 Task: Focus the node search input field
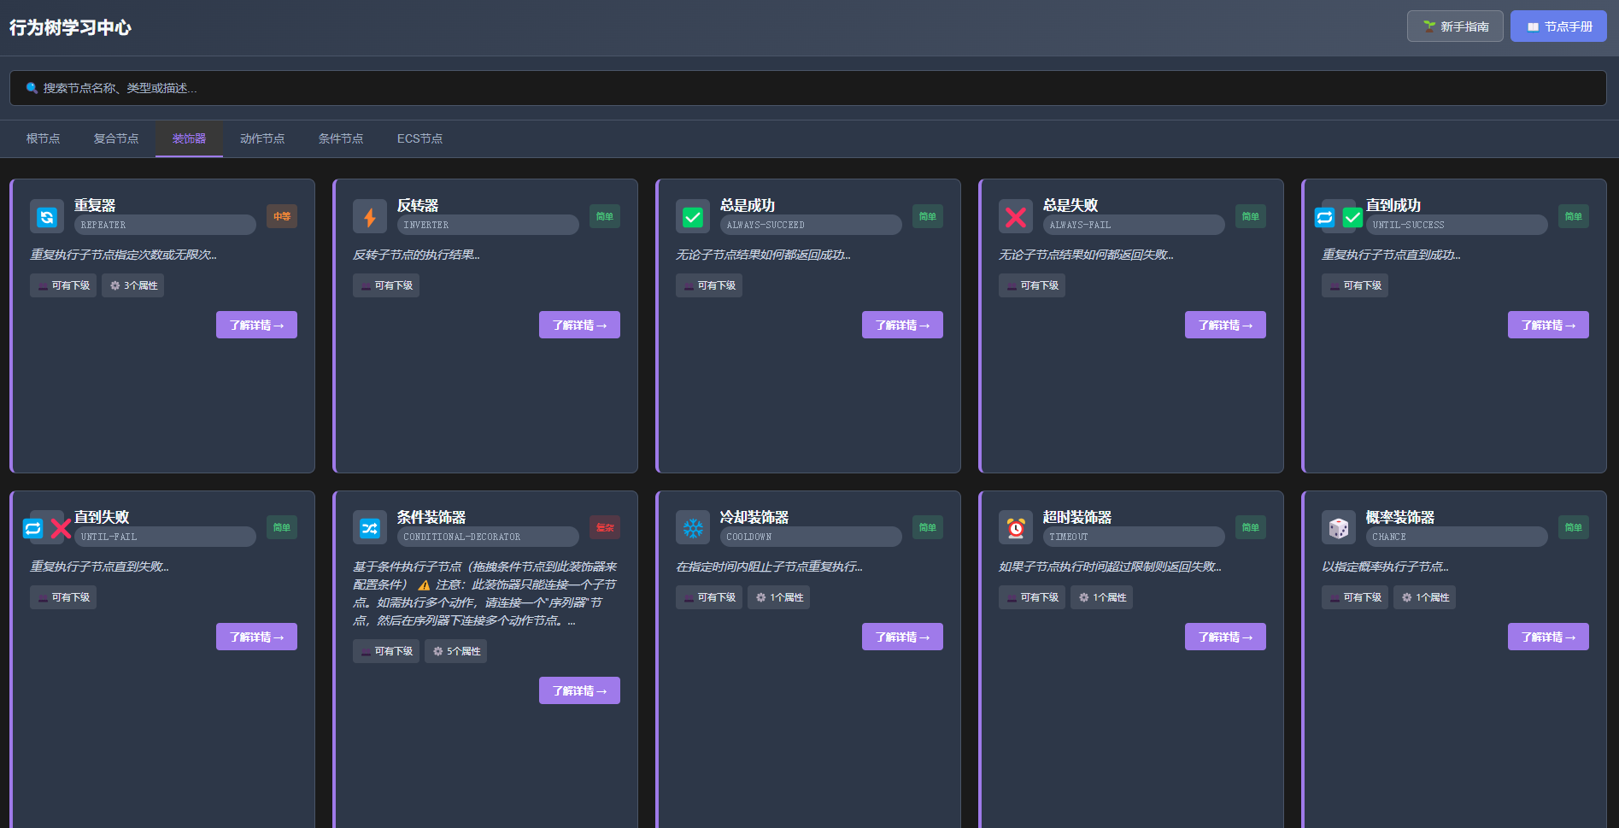click(808, 88)
